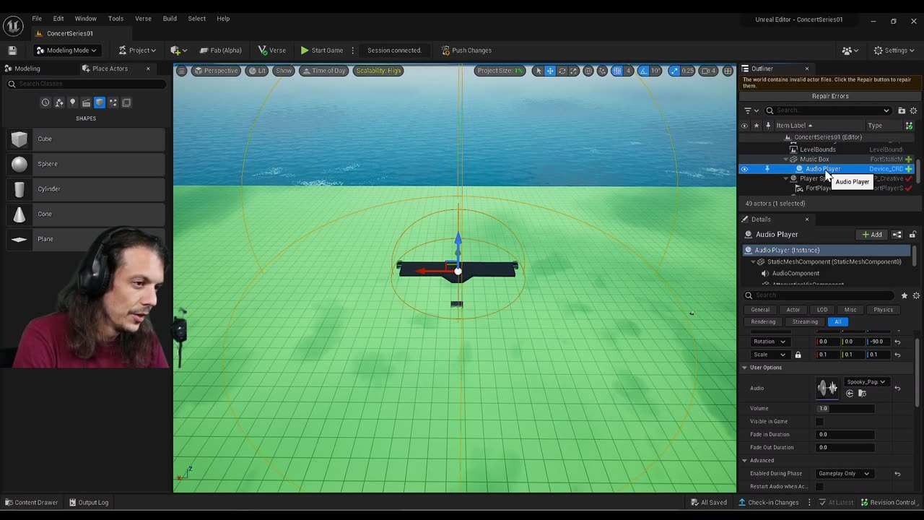
Task: Click the Details favorites star icon
Action: pos(905,295)
